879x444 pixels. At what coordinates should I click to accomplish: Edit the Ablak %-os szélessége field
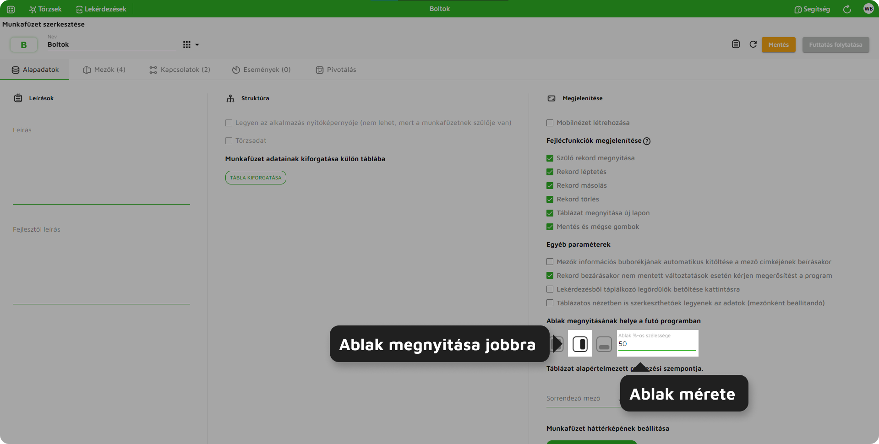pos(657,343)
